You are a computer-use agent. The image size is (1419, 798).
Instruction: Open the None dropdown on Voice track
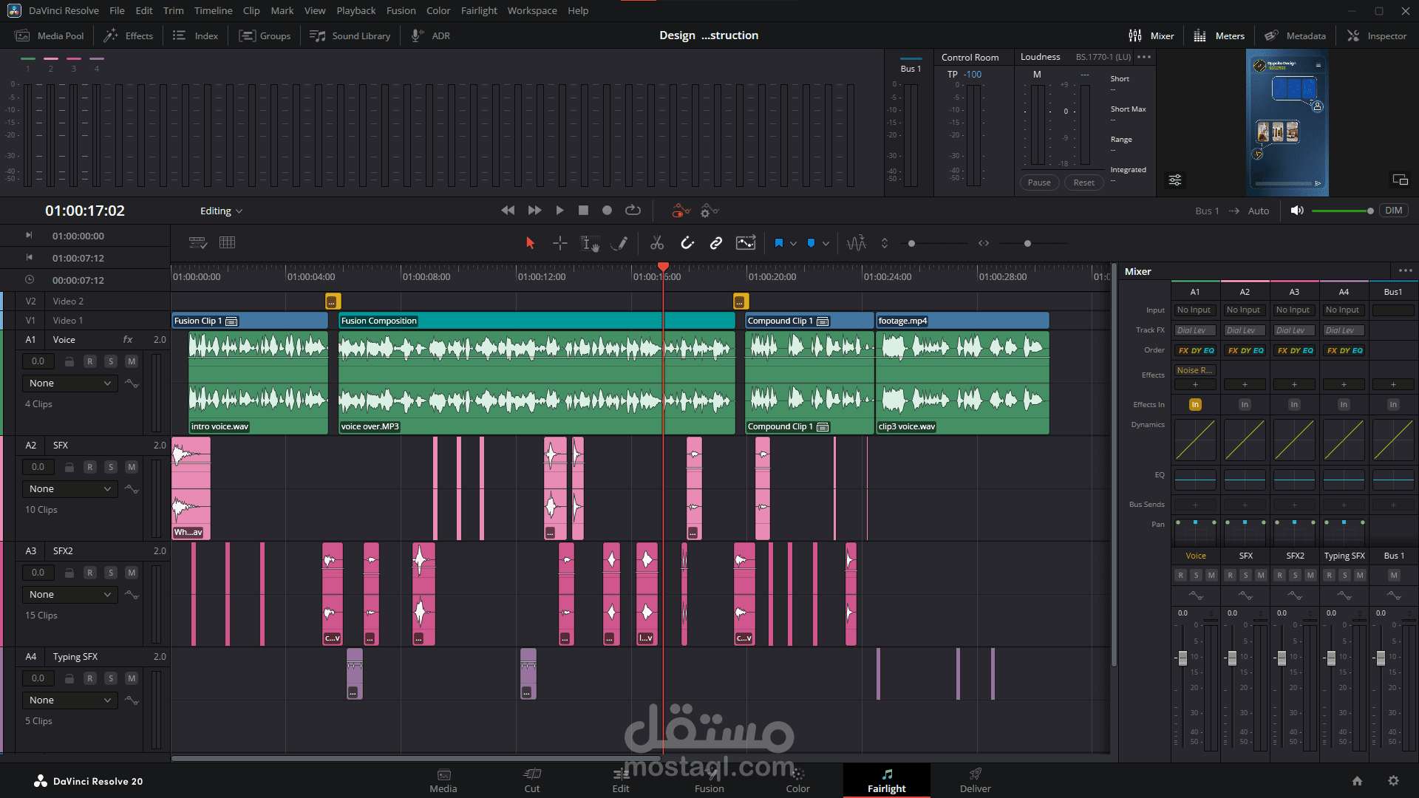[69, 383]
